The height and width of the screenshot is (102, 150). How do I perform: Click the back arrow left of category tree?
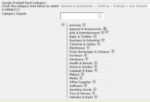[x=63, y=25]
